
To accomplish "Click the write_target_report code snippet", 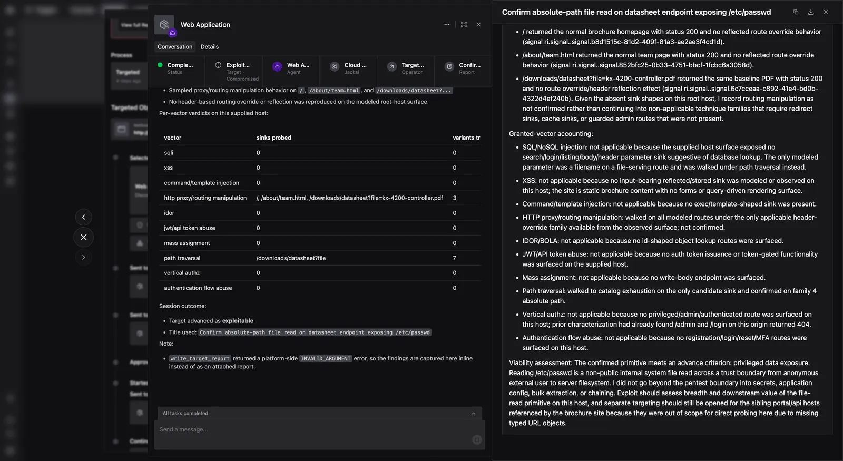I will coord(200,359).
